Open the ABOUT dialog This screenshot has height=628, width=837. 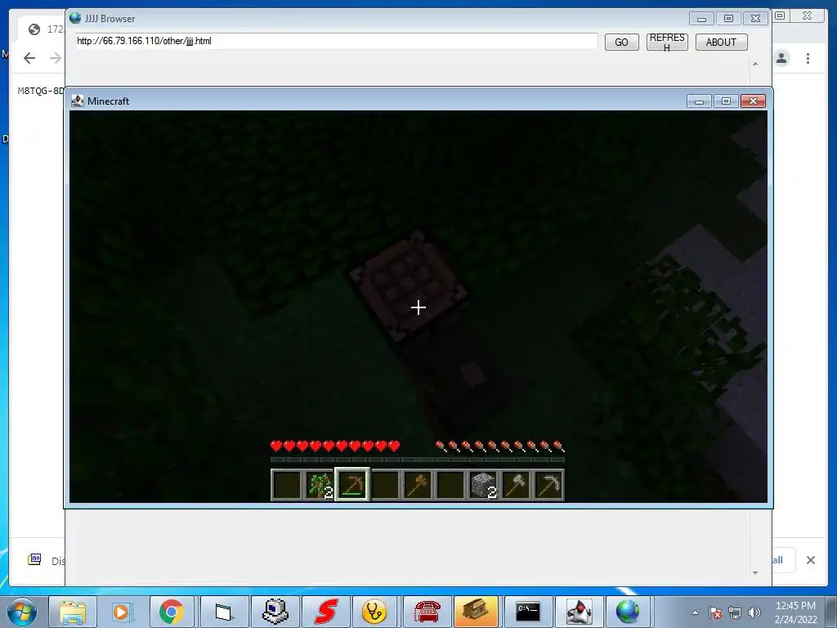click(721, 43)
